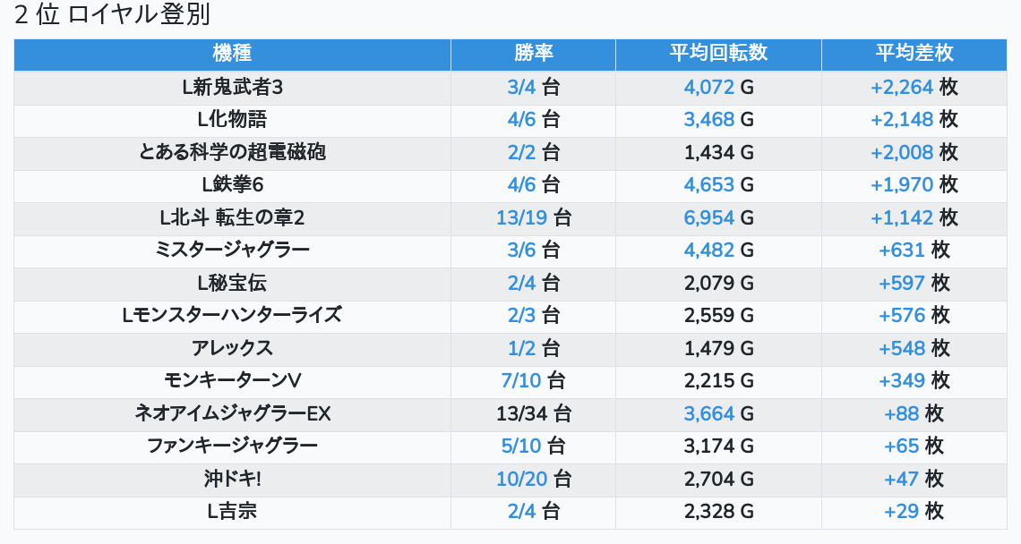Sort table by 平均差枚 header

coord(914,54)
